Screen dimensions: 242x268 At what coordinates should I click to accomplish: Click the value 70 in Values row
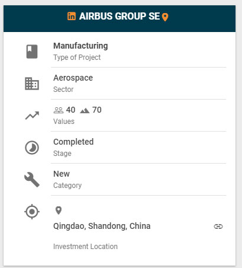coord(97,110)
